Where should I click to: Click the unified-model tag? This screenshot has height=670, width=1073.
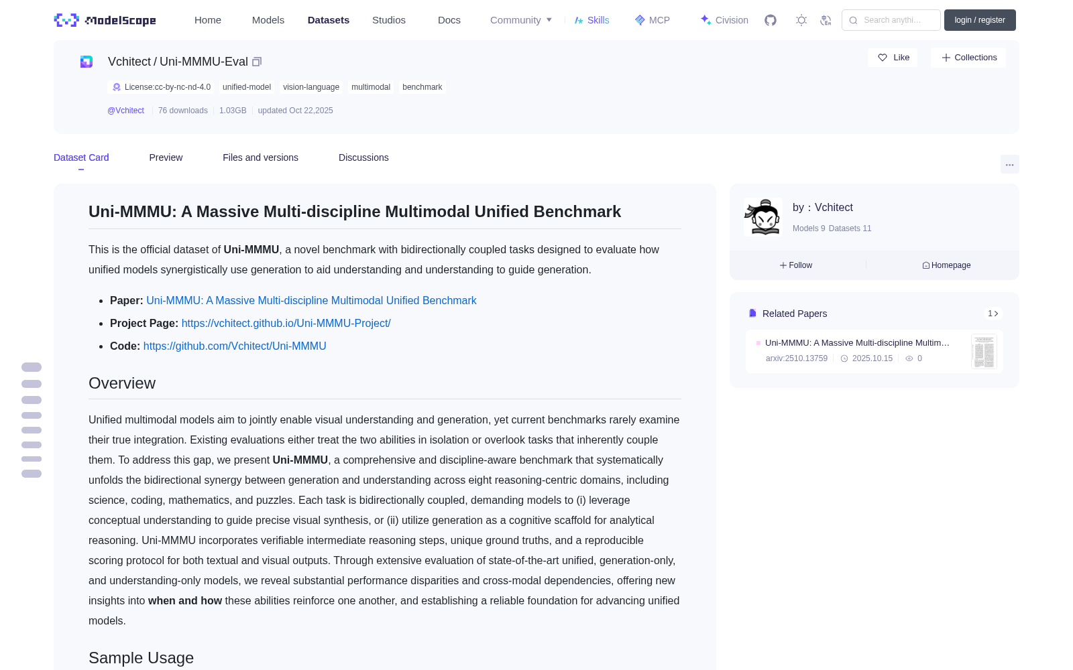click(x=247, y=87)
